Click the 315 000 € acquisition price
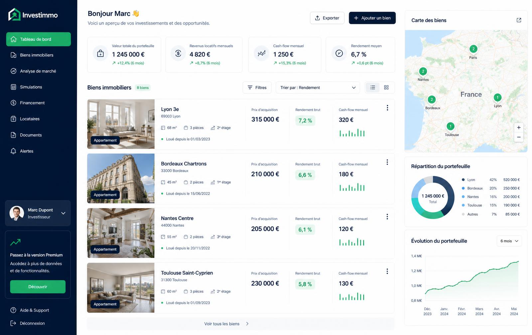 pos(265,119)
